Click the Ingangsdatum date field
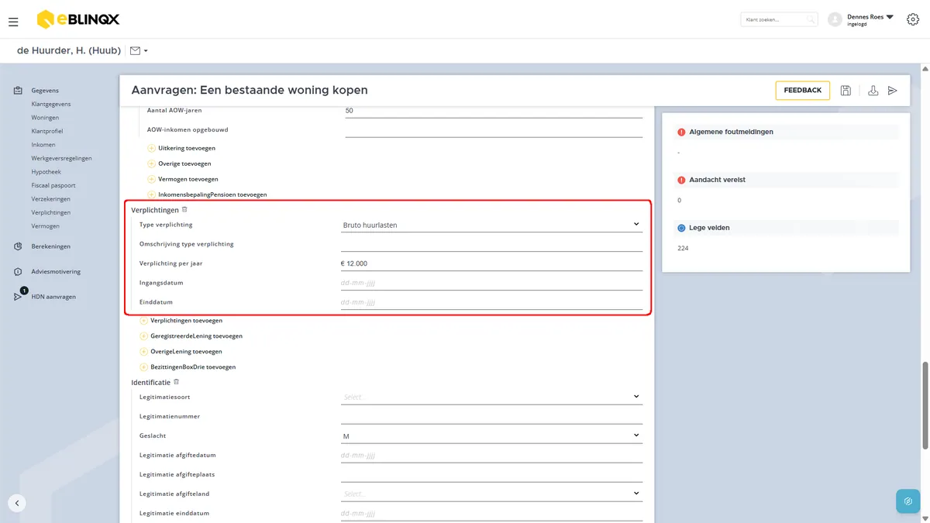This screenshot has height=523, width=930. [491, 283]
